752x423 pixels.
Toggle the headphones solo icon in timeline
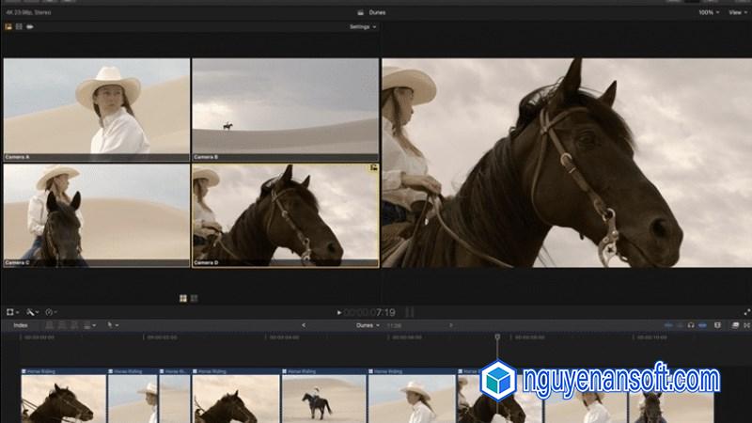tap(691, 325)
